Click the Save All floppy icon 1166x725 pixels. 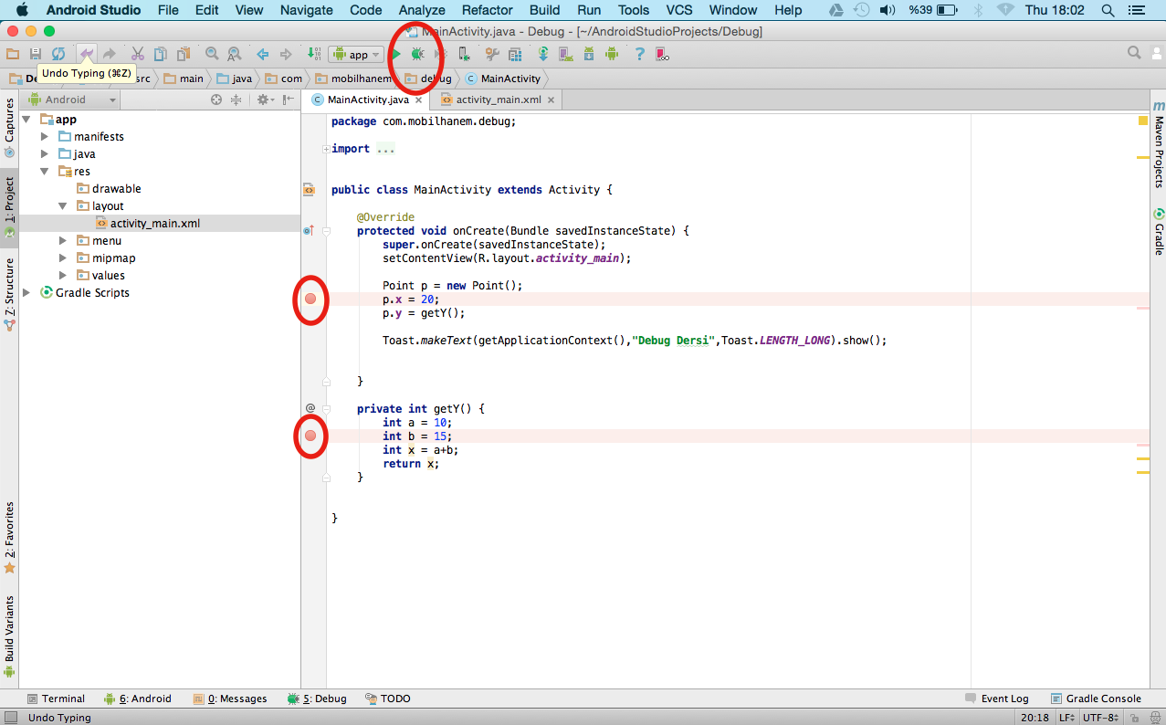point(36,54)
